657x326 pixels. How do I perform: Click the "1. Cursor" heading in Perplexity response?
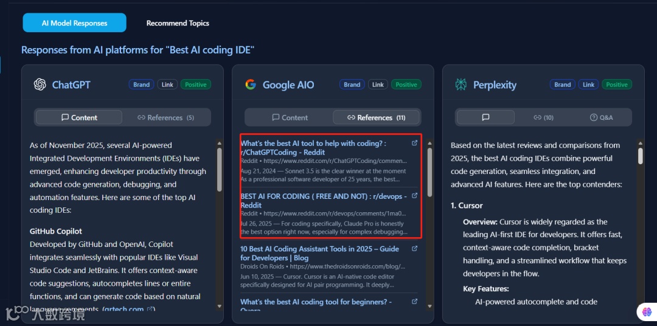[x=467, y=206]
